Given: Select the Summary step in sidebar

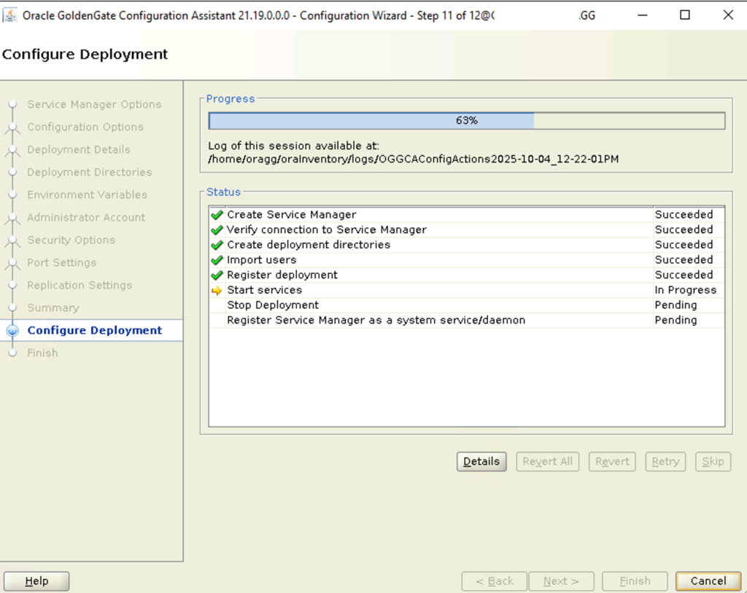Looking at the screenshot, I should [53, 308].
